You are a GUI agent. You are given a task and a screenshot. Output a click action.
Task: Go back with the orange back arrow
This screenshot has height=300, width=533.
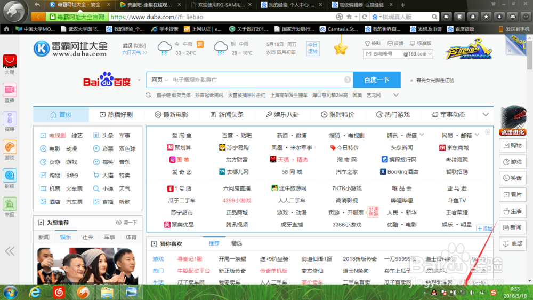pos(38,17)
